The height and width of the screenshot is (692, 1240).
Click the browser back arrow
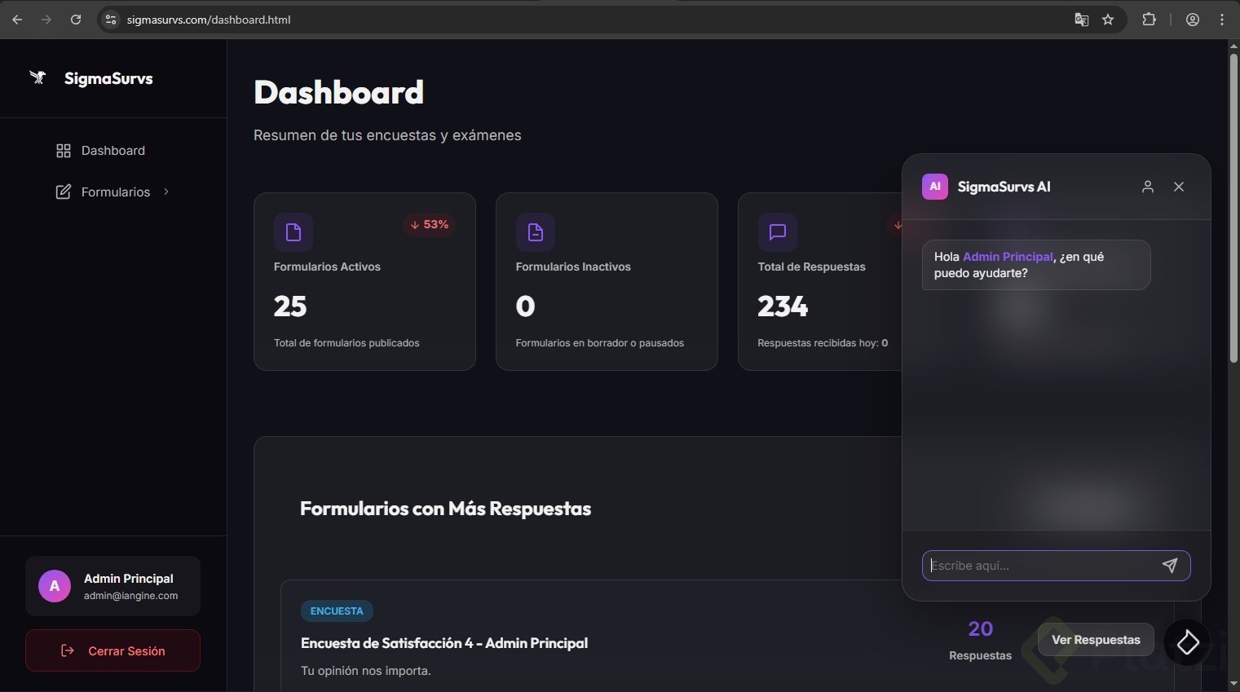[x=17, y=20]
